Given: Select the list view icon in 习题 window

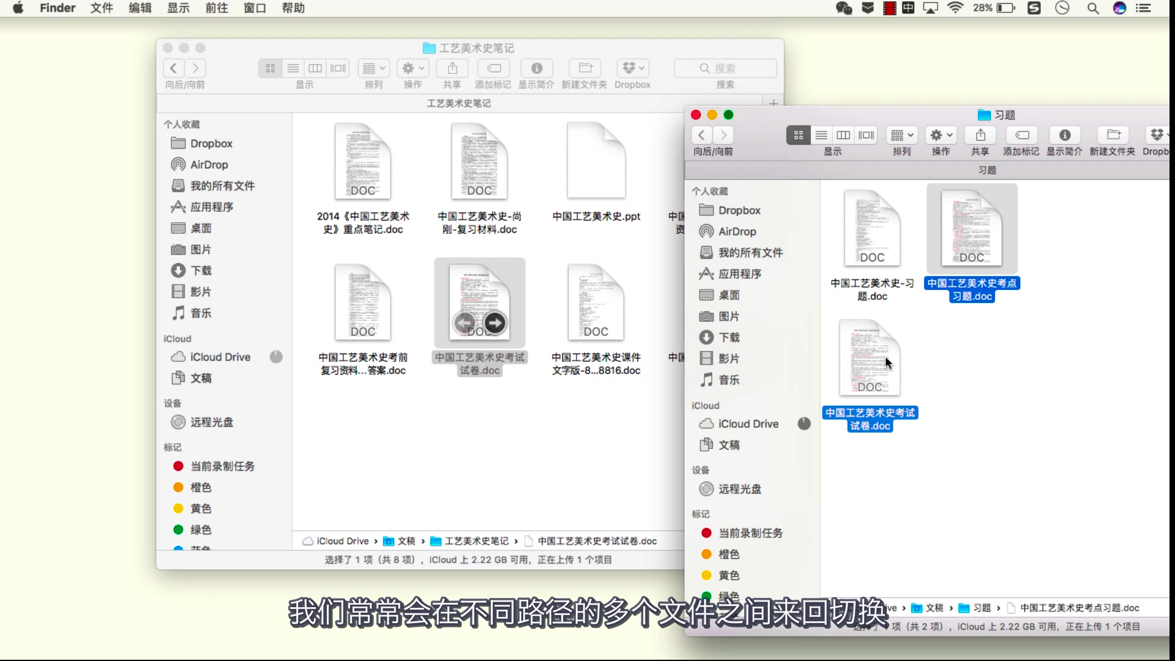Looking at the screenshot, I should click(821, 134).
